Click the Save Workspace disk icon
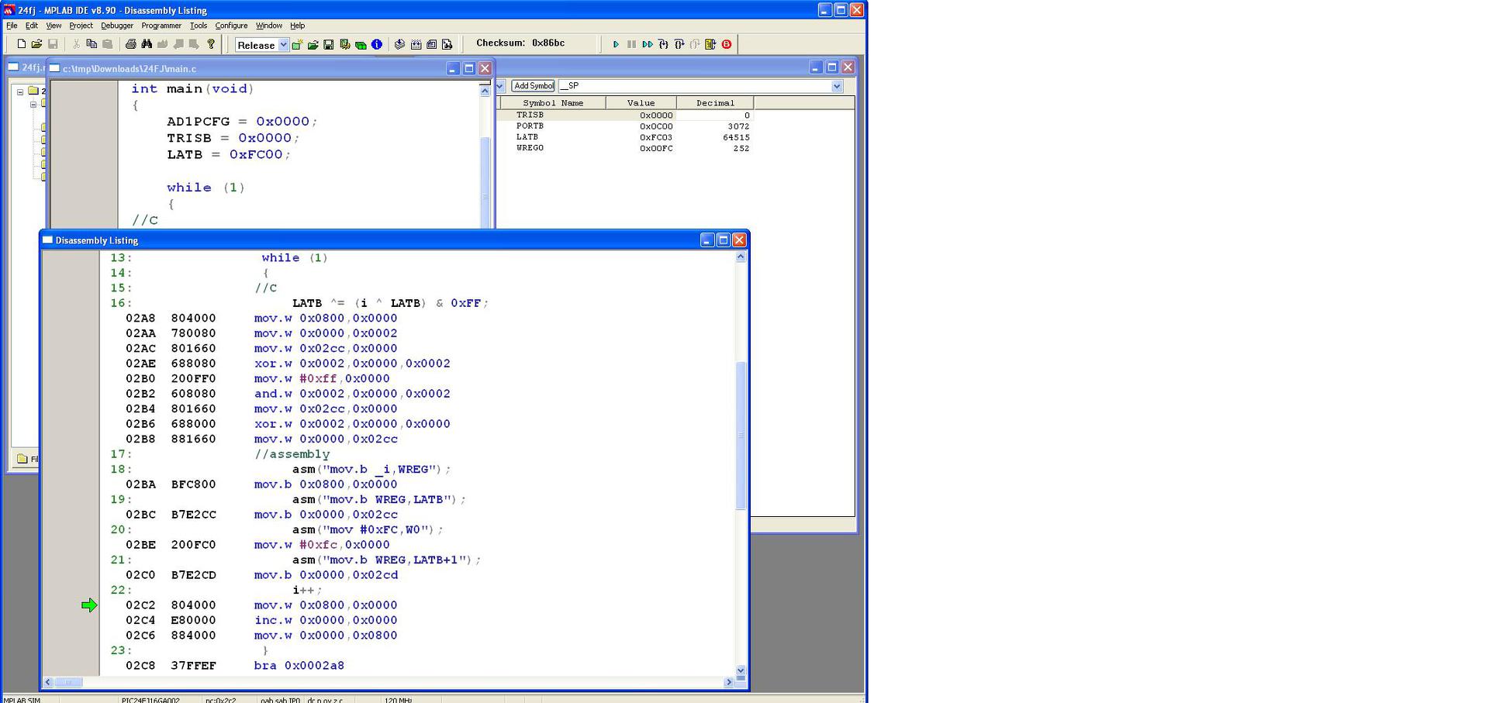 click(x=329, y=45)
